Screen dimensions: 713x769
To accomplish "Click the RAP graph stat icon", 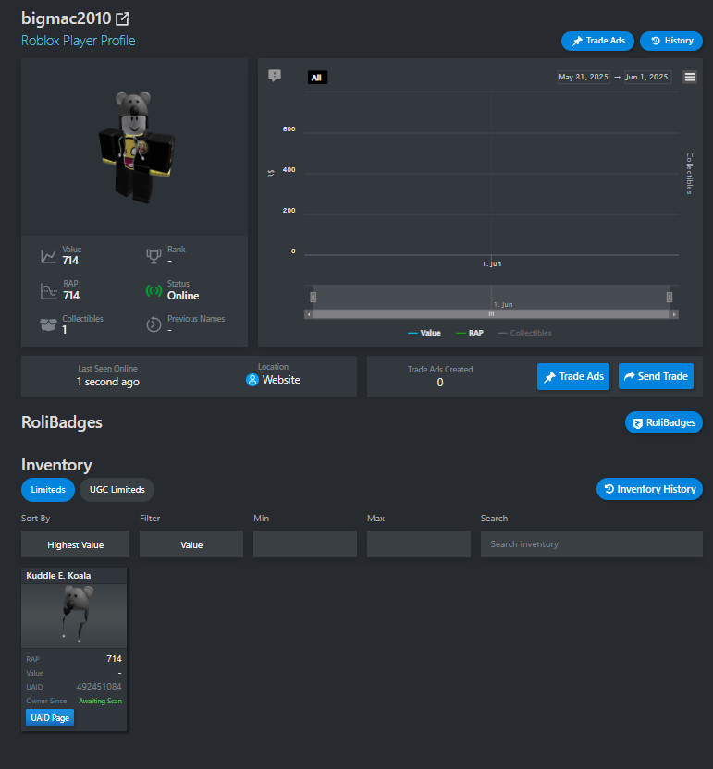I will [48, 291].
